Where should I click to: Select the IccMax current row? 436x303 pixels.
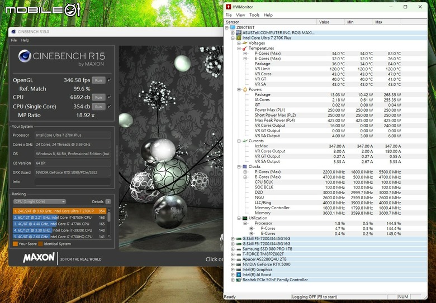click(326, 146)
